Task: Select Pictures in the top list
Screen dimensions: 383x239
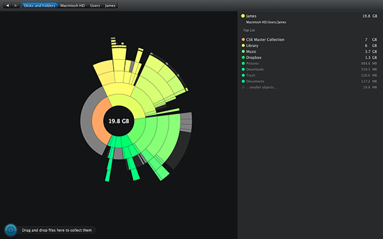Action: (252, 63)
